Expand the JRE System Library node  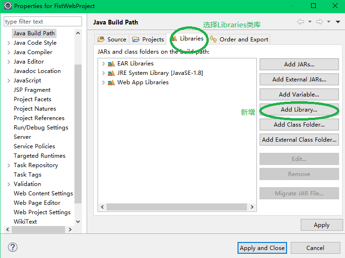pos(103,73)
